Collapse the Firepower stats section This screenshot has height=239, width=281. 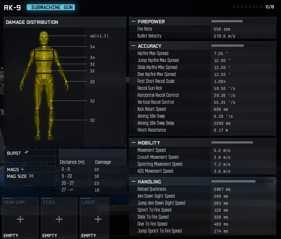133,21
